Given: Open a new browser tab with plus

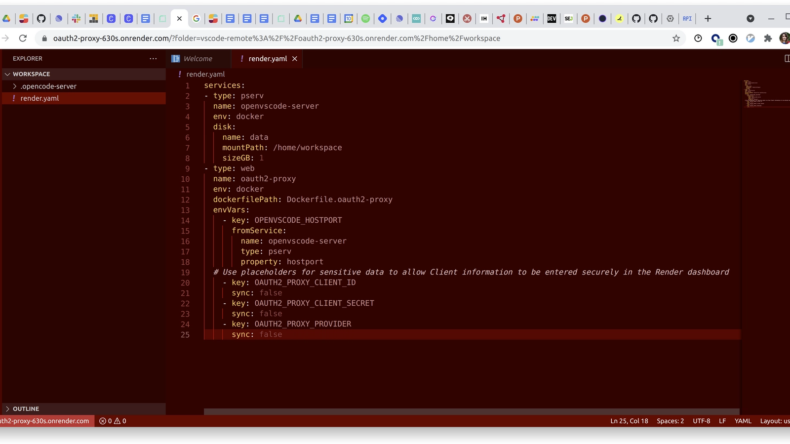Looking at the screenshot, I should [708, 18].
